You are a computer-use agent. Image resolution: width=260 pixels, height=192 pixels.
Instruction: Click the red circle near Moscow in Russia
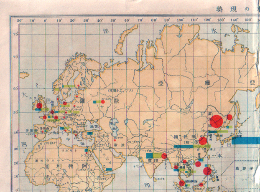click(x=102, y=101)
